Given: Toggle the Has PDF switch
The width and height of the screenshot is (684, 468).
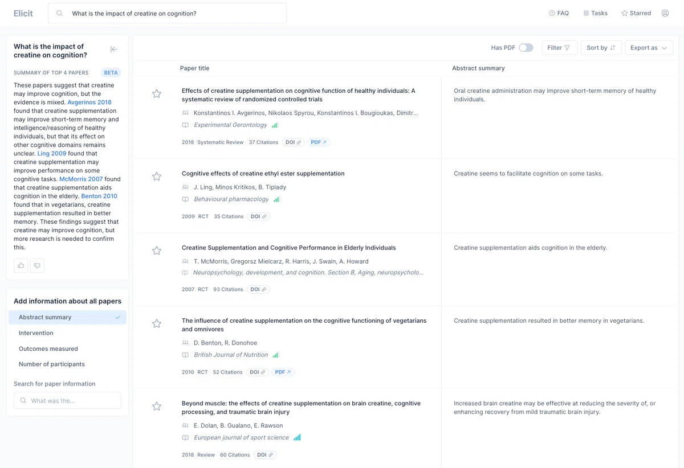Looking at the screenshot, I should point(526,48).
